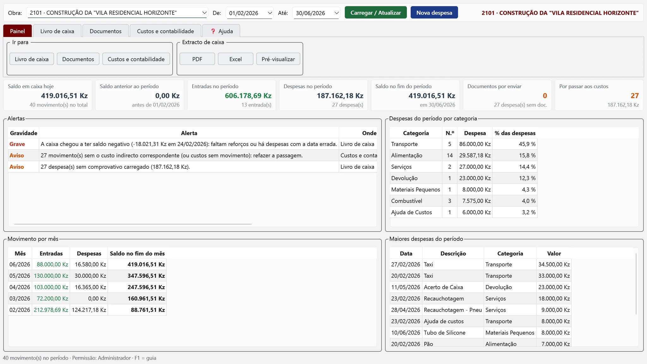Expand the De start date picker

tap(270, 13)
